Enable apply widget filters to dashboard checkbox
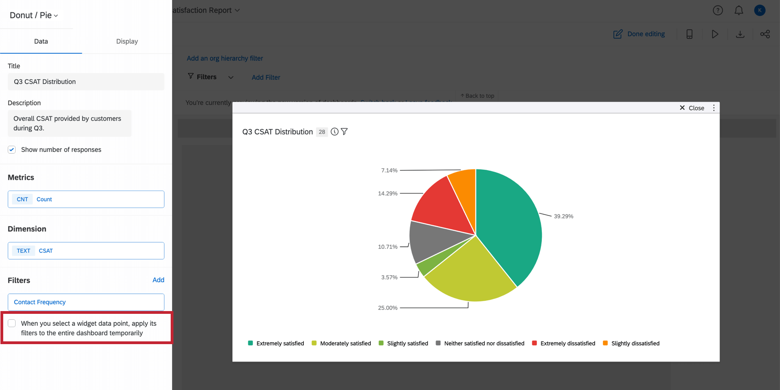 coord(12,323)
